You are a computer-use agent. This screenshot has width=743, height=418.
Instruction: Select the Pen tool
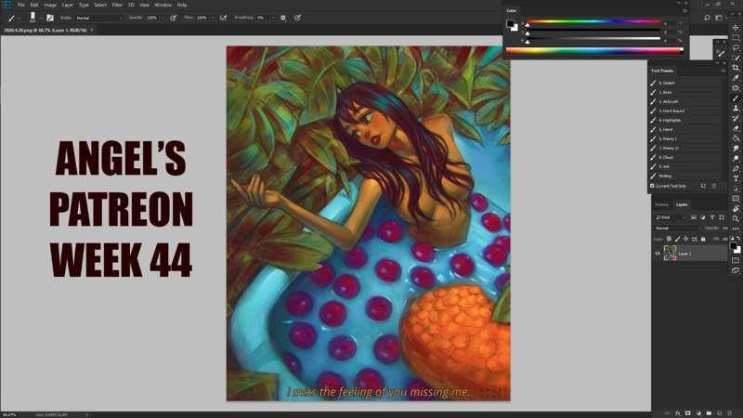point(736,169)
